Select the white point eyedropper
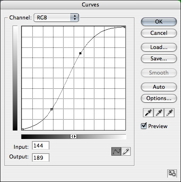 click(169, 113)
